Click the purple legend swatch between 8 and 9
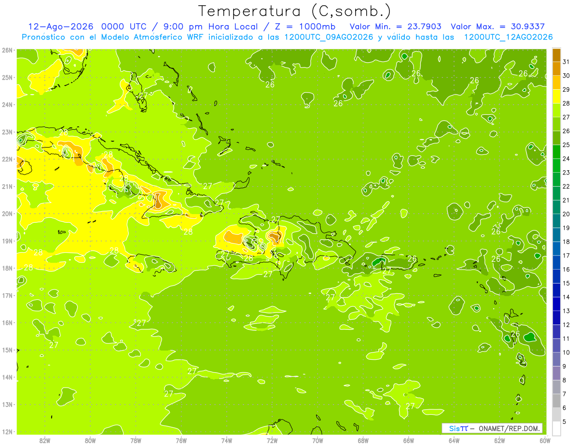The image size is (579, 447). pyautogui.click(x=556, y=373)
